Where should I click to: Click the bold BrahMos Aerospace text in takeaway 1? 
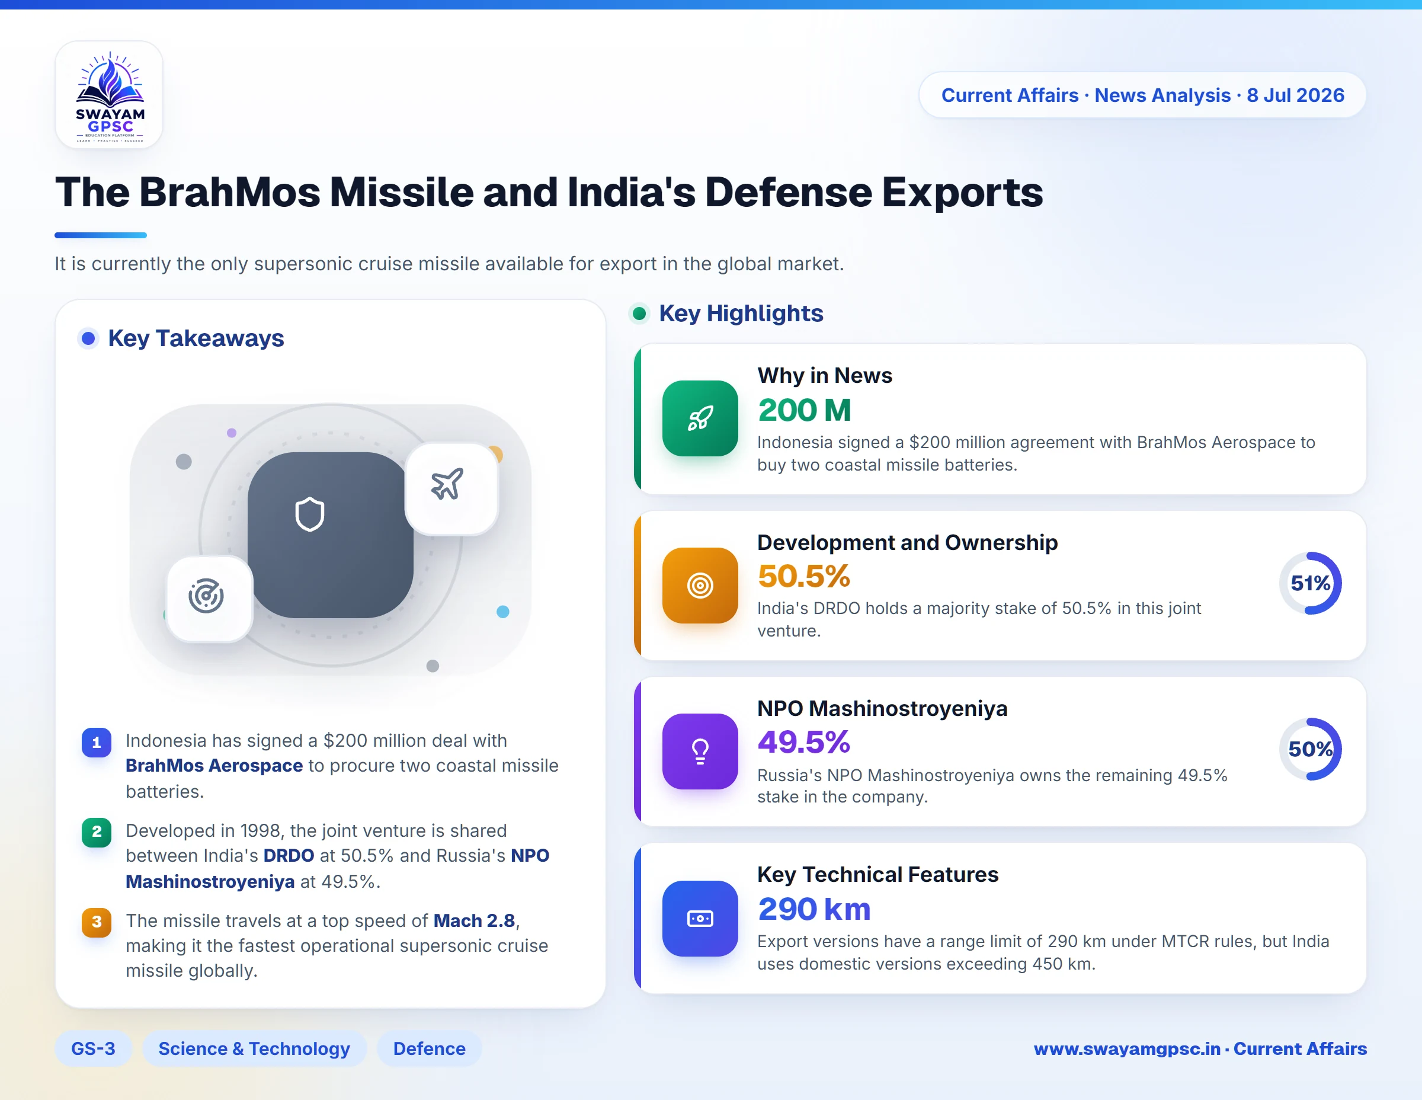coord(214,765)
